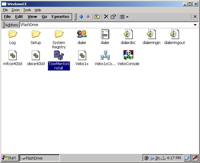Expand the Views dropdown arrow
The height and width of the screenshot is (163, 200).
[x=127, y=17]
